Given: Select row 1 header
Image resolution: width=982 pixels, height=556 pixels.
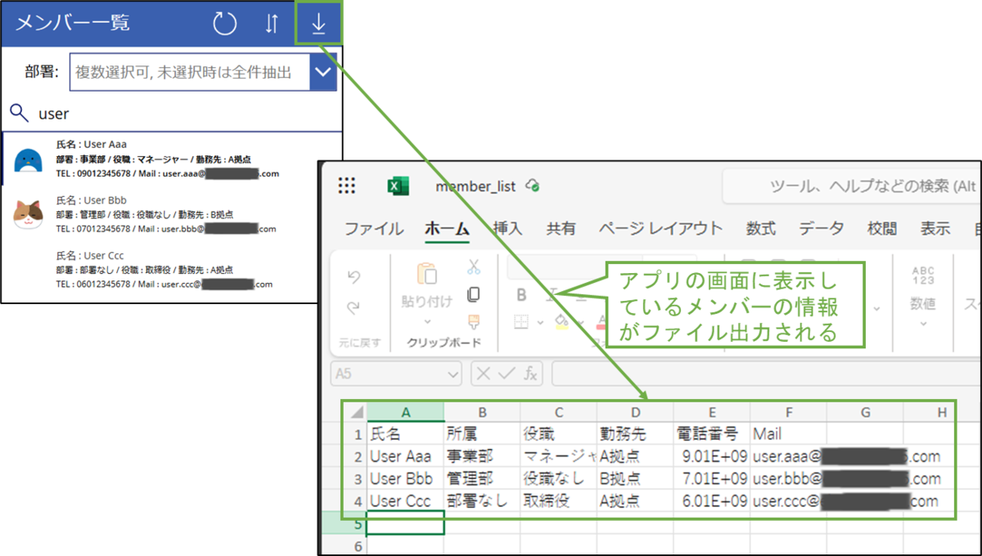Looking at the screenshot, I should pos(356,433).
